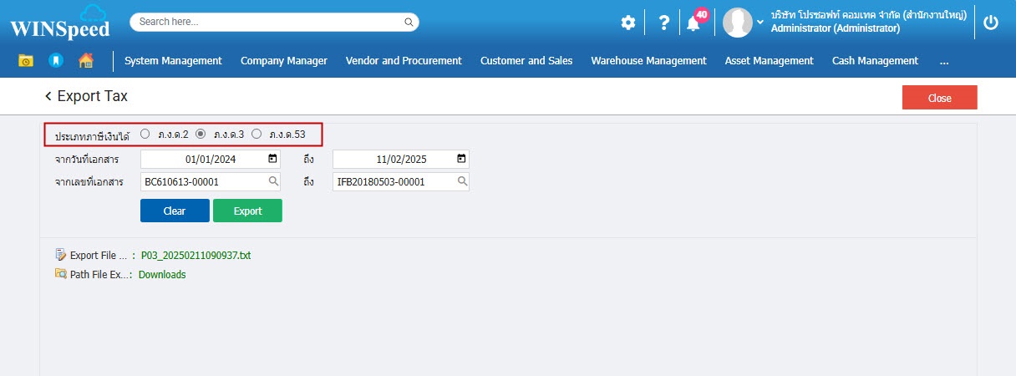Open Asset Management menu
The height and width of the screenshot is (376, 1016).
pos(770,60)
